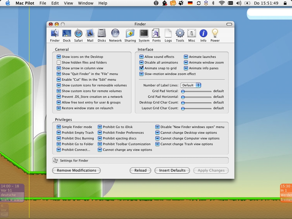Open the Edit menu
This screenshot has height=219, width=292.
[x=55, y=3]
